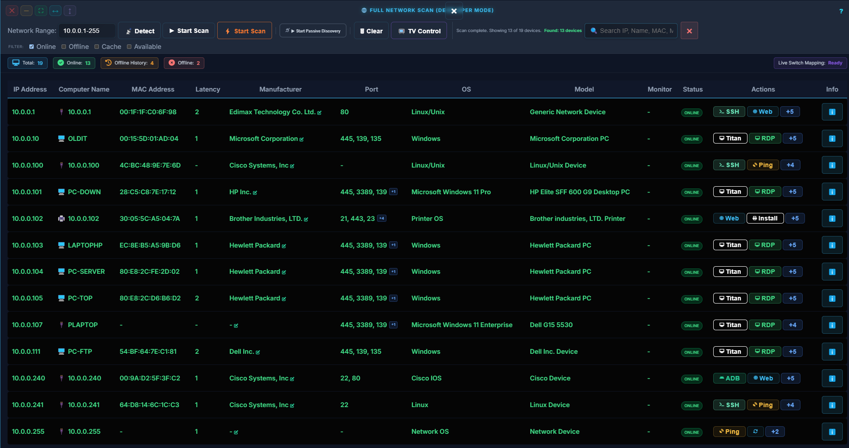The height and width of the screenshot is (448, 849).
Task: Click Network Range input field
Action: (x=87, y=31)
